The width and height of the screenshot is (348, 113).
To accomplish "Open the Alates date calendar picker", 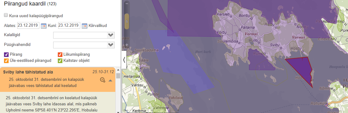I will (44, 26).
